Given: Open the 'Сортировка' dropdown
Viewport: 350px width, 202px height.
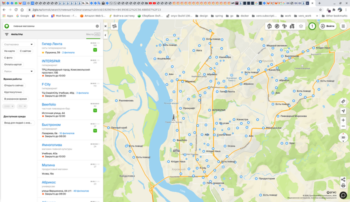Looking at the screenshot, I should coord(18,44).
